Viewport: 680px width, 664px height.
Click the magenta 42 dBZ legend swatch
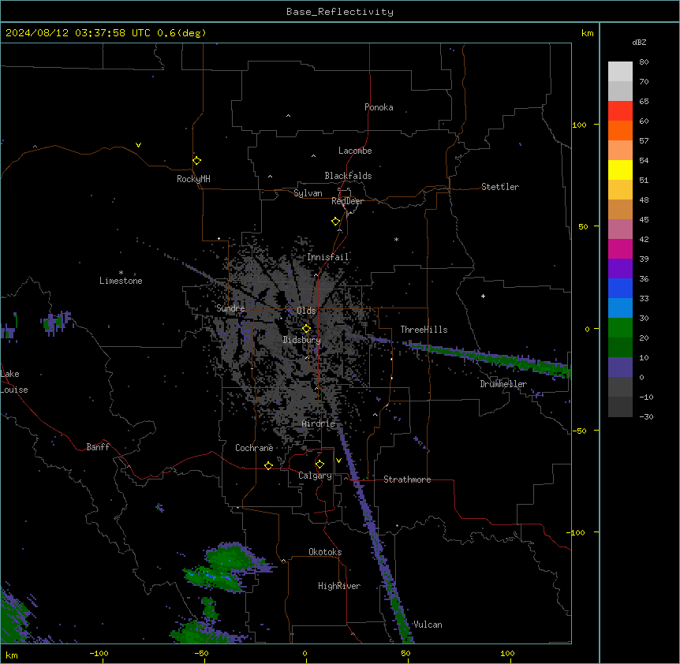tap(620, 248)
